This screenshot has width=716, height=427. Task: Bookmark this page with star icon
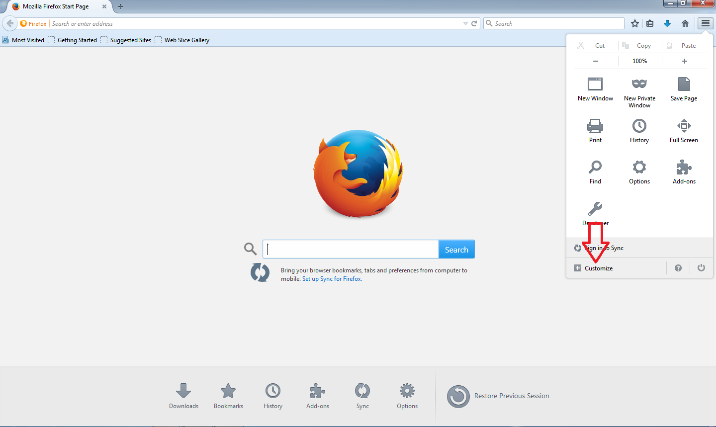(x=635, y=23)
